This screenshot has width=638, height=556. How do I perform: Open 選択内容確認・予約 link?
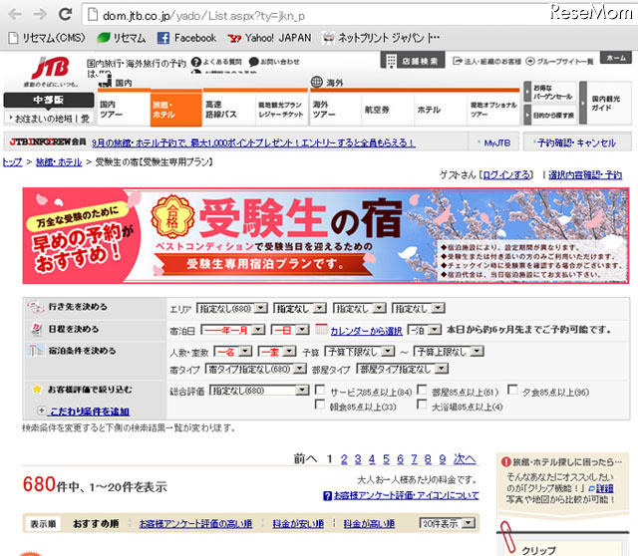click(x=585, y=175)
